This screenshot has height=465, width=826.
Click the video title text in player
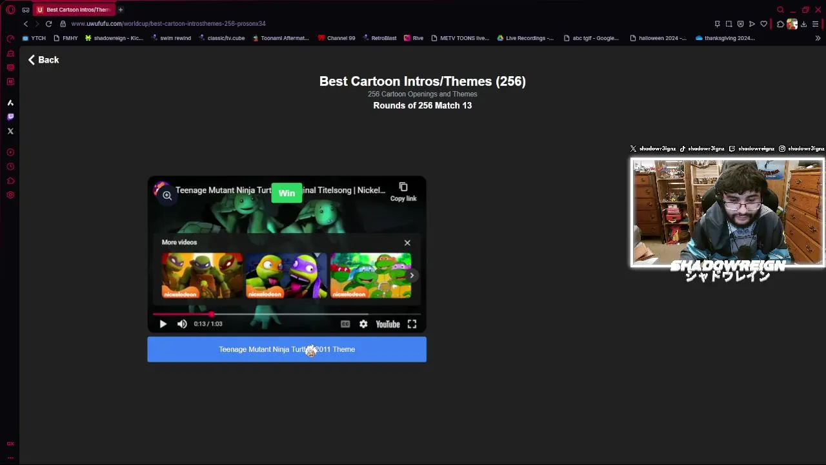[280, 190]
